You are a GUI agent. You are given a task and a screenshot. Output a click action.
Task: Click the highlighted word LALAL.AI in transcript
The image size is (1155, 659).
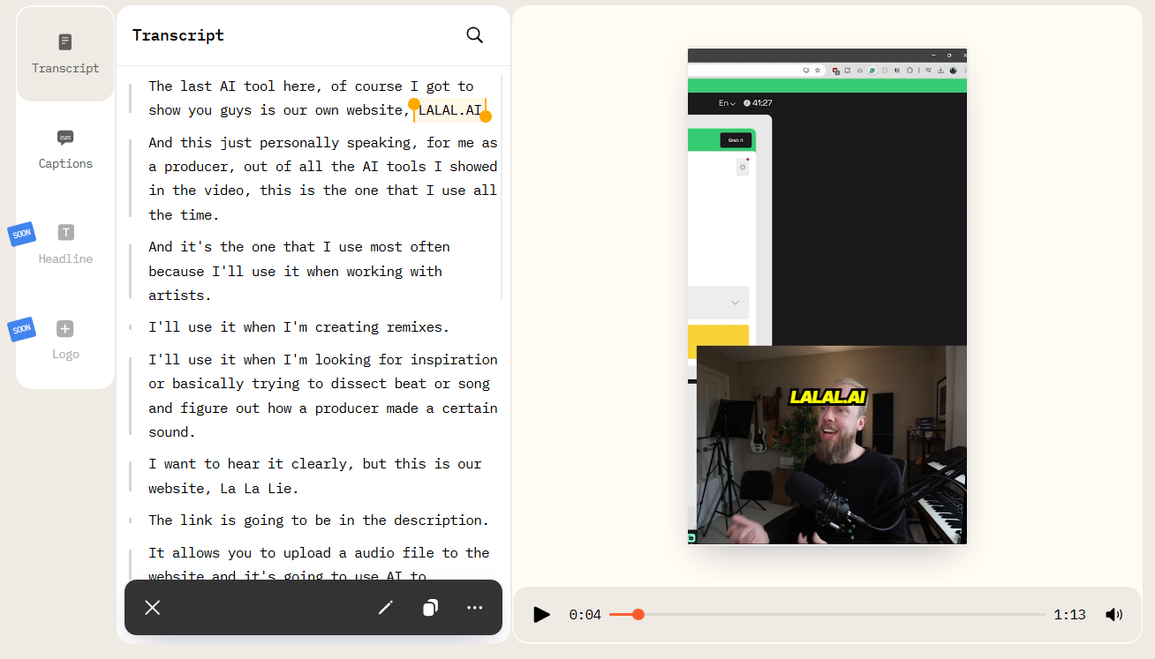(x=449, y=111)
